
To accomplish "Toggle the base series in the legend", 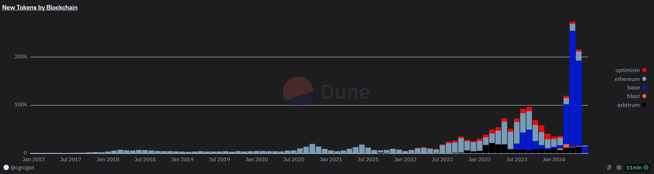I will point(637,88).
